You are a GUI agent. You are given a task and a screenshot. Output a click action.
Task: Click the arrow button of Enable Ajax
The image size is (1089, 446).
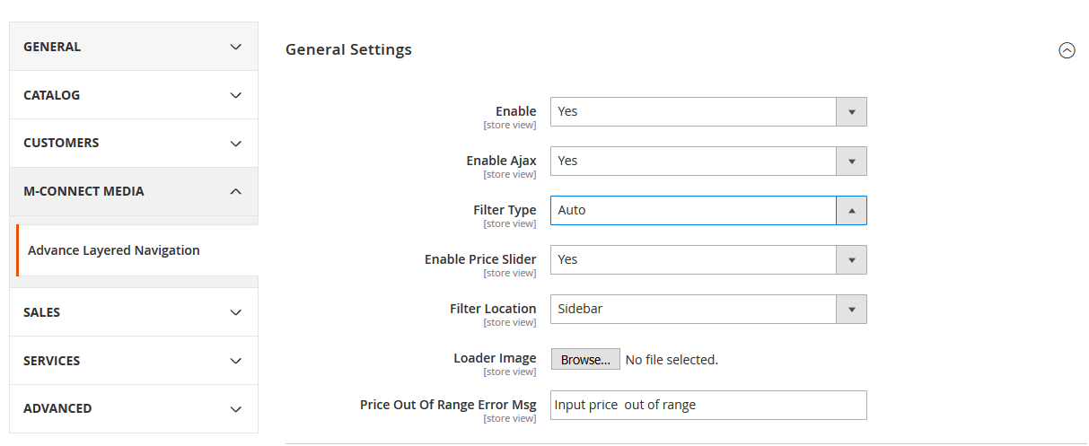[x=851, y=161]
